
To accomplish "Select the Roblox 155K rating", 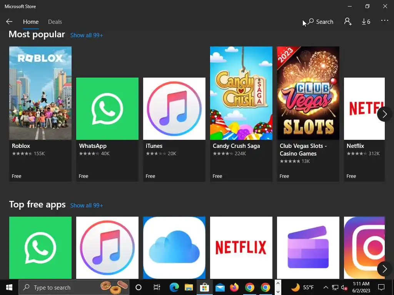I will [x=28, y=154].
